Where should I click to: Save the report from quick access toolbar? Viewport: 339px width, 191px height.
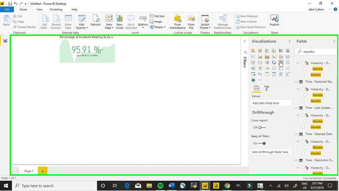coord(10,4)
